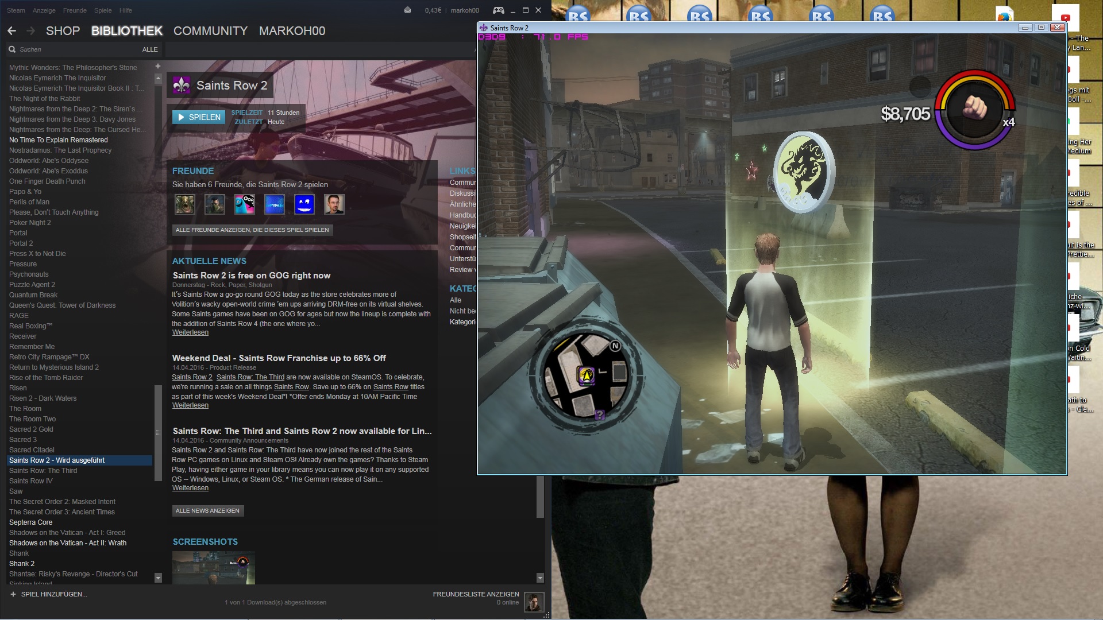Select Saints Row: The Third in list
1103x620 pixels.
(43, 471)
